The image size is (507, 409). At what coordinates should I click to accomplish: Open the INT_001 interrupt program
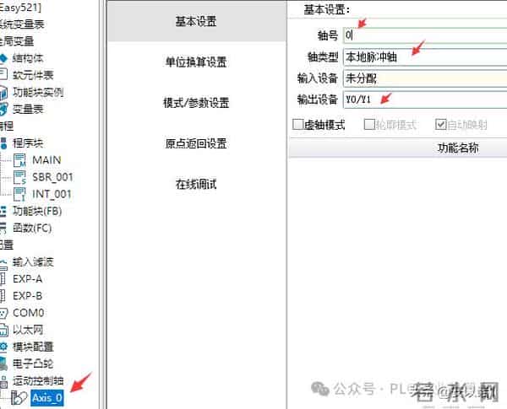[52, 194]
